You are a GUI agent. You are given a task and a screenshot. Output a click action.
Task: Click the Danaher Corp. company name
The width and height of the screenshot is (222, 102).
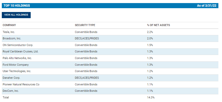[x=11, y=78]
